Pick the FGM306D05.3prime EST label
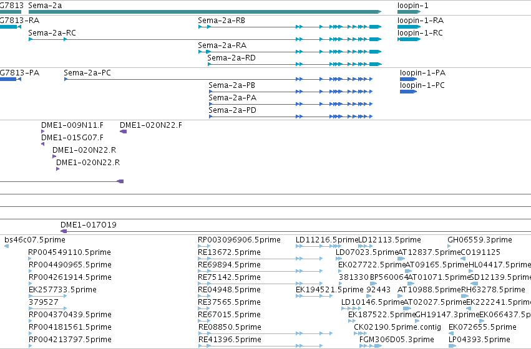This screenshot has width=531, height=349. (397, 340)
